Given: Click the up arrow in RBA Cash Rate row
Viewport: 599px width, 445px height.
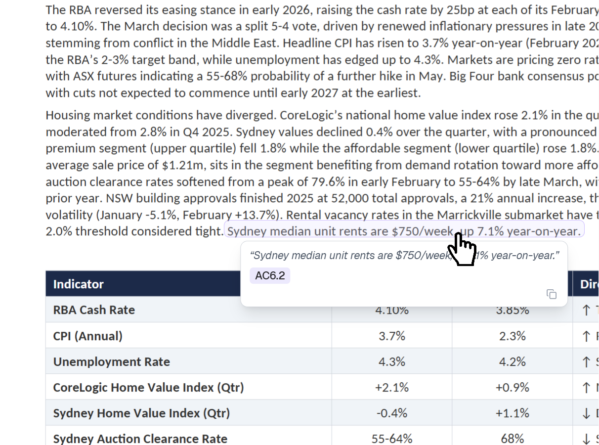Looking at the screenshot, I should click(x=586, y=311).
